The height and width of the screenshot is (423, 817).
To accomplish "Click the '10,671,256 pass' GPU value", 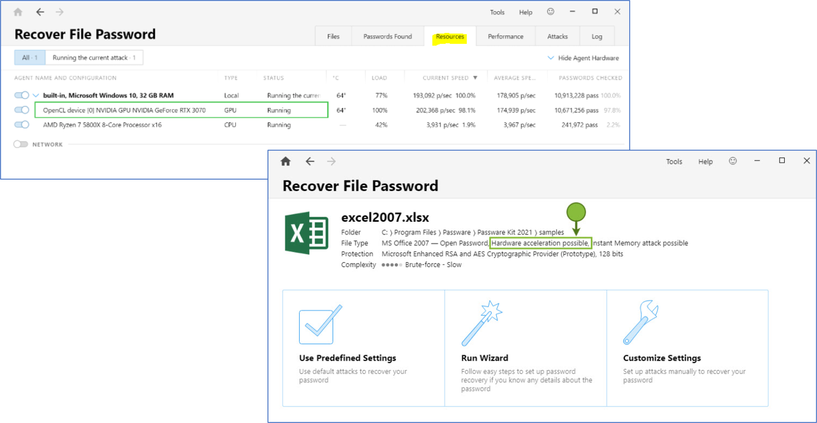I will click(x=576, y=110).
